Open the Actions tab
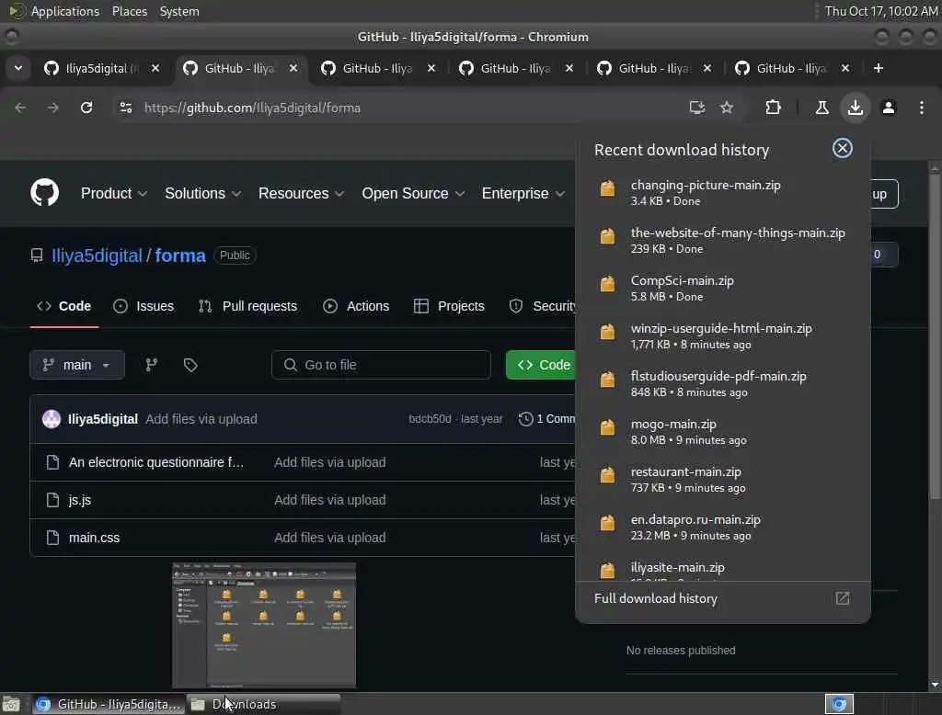The height and width of the screenshot is (715, 942). click(x=356, y=306)
